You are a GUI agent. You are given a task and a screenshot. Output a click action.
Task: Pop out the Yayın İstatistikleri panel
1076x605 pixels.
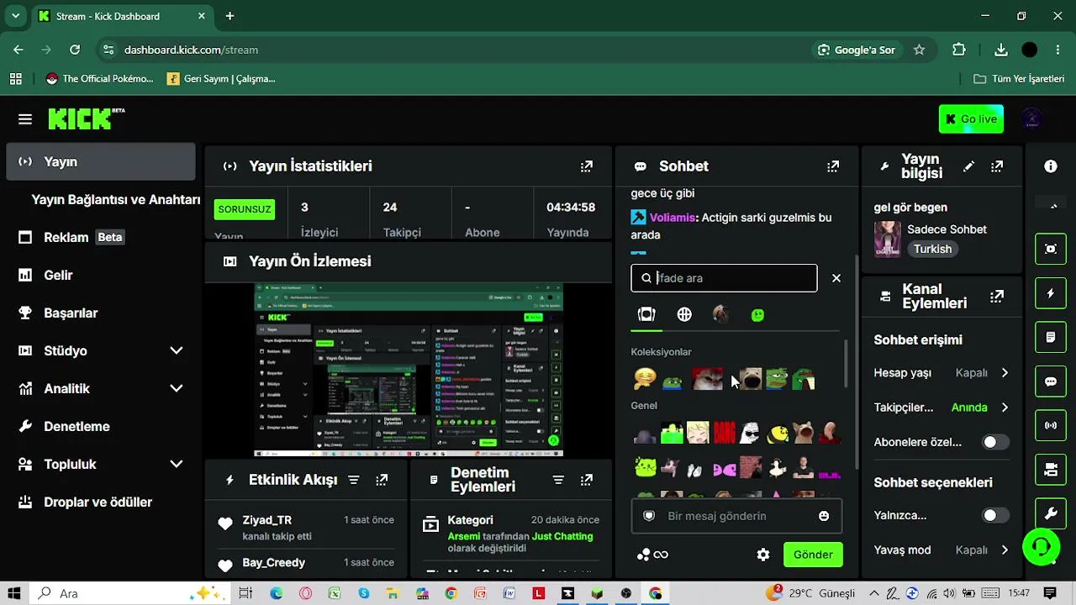587,166
